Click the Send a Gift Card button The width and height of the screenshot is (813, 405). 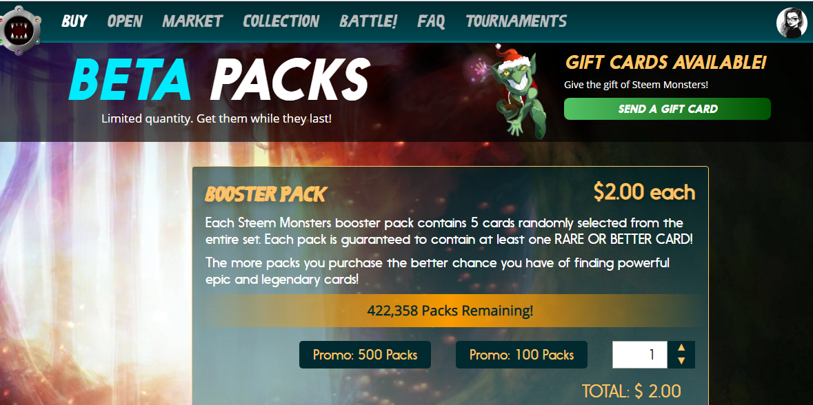(668, 109)
